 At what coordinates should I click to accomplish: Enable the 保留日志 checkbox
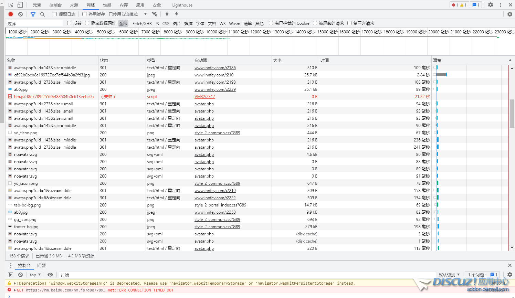[x=55, y=14]
